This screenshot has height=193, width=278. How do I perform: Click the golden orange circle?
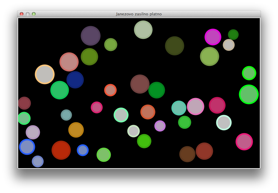coord(76,130)
